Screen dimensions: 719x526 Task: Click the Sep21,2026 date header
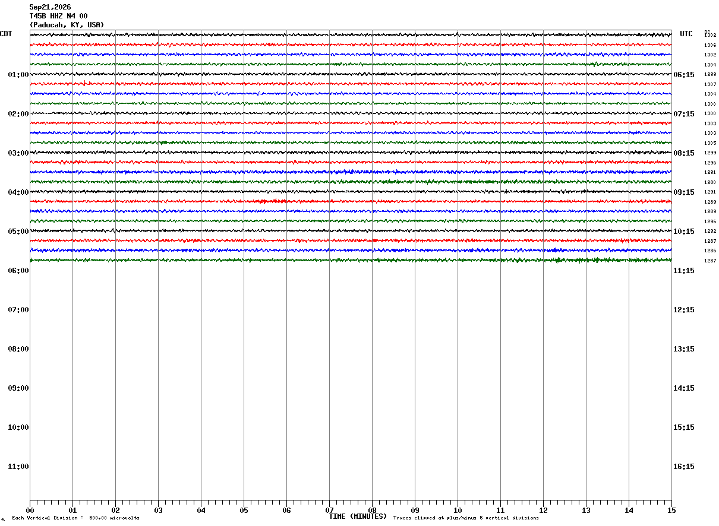click(50, 7)
